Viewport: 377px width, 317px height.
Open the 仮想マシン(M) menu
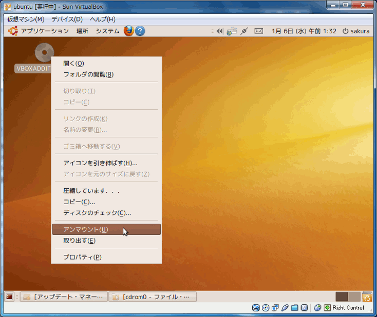(x=26, y=19)
